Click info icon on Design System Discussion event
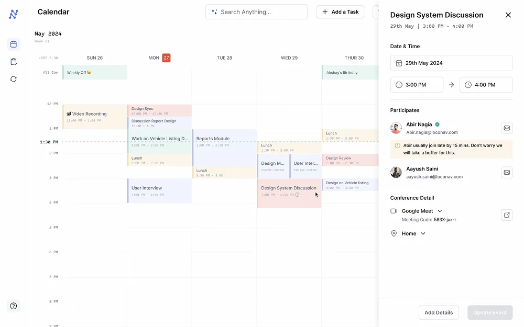524x327 pixels. click(297, 195)
